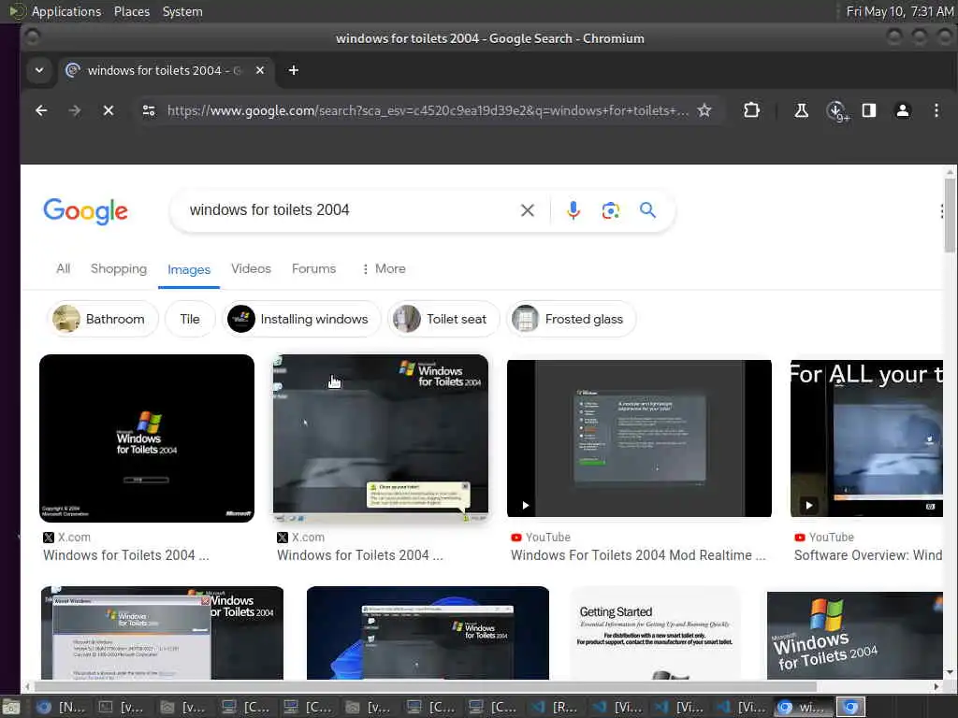958x718 pixels.
Task: Open the Applications menu
Action: 66,11
